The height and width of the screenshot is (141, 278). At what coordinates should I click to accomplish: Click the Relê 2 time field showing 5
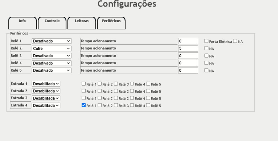tap(188, 49)
